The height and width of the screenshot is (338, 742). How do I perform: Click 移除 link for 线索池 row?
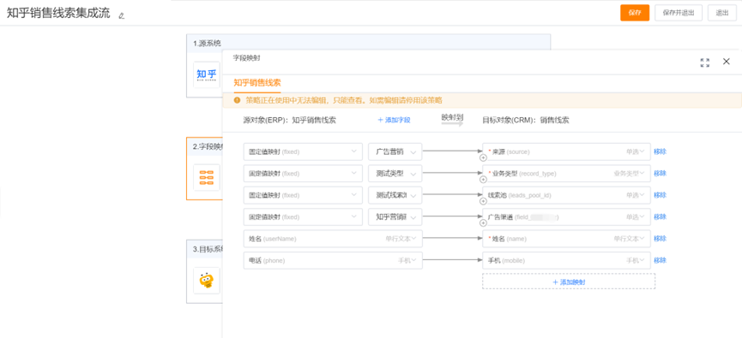661,195
